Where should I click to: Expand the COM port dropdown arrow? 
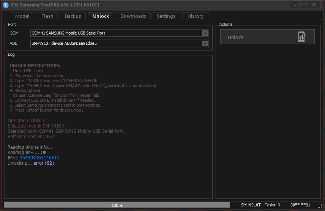205,33
